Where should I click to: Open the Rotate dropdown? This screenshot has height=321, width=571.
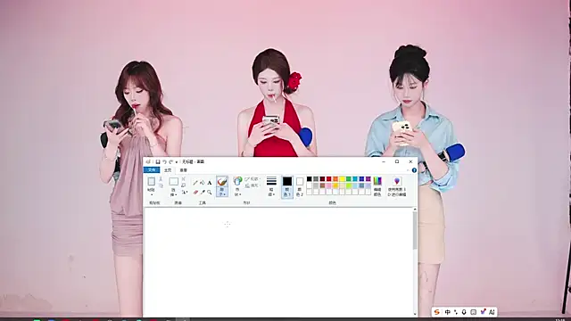185,192
